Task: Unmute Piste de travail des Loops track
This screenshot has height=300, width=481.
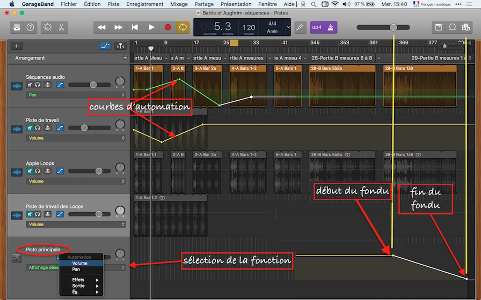Action: coord(30,214)
